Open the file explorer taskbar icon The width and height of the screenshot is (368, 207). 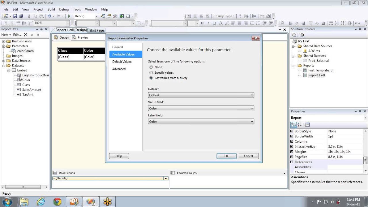(24, 202)
